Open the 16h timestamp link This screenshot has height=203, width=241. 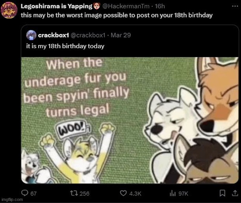click(x=159, y=7)
